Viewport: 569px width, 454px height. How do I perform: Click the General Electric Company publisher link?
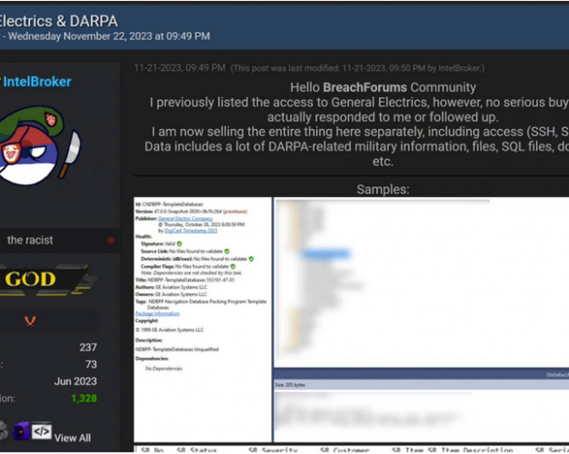(185, 219)
